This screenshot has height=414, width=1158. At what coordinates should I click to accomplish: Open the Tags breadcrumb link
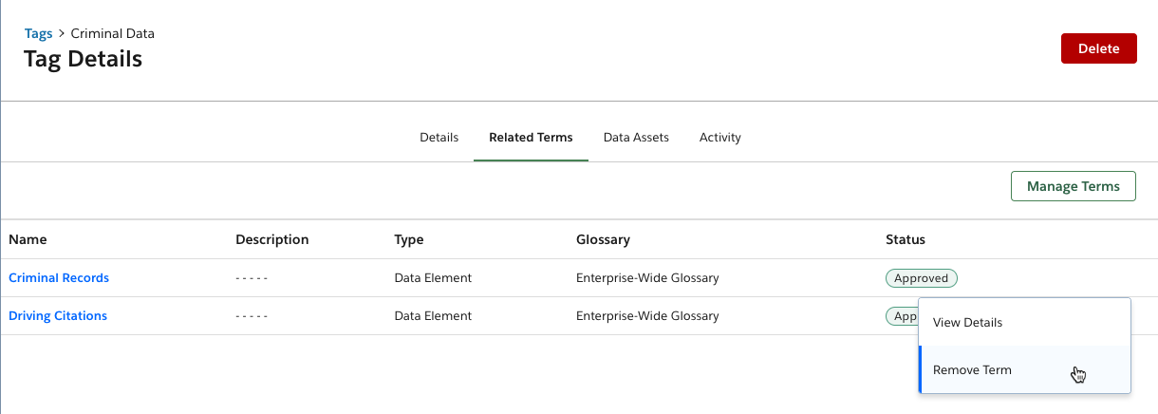(x=38, y=33)
